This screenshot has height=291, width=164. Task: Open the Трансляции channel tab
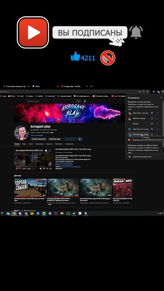40,144
